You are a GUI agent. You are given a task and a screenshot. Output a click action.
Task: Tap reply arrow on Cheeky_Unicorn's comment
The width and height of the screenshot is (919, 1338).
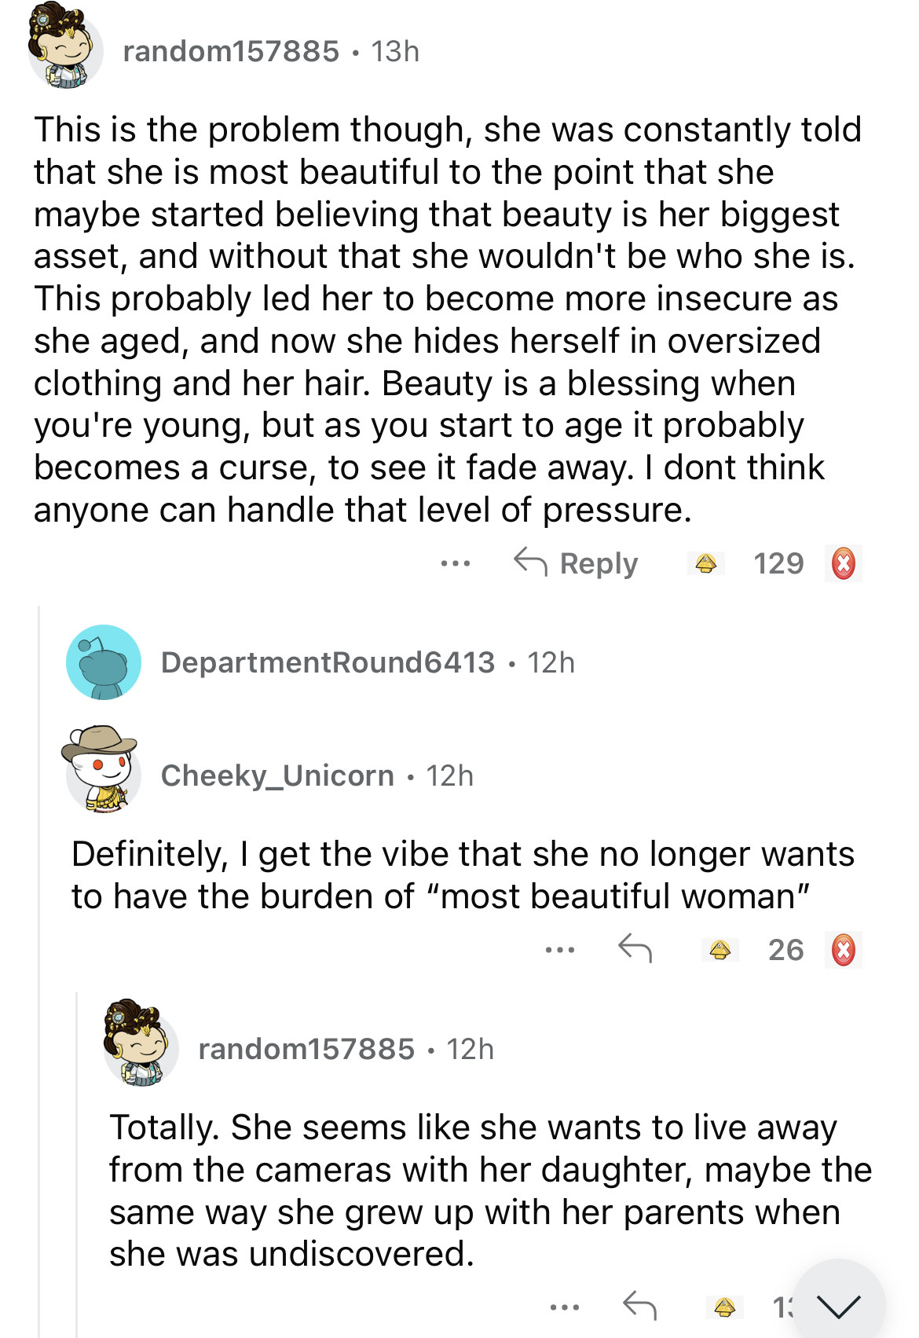coord(635,948)
